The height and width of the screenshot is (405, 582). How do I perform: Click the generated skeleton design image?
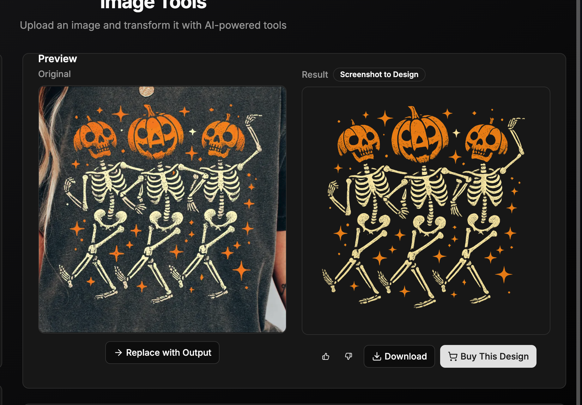[x=426, y=210]
